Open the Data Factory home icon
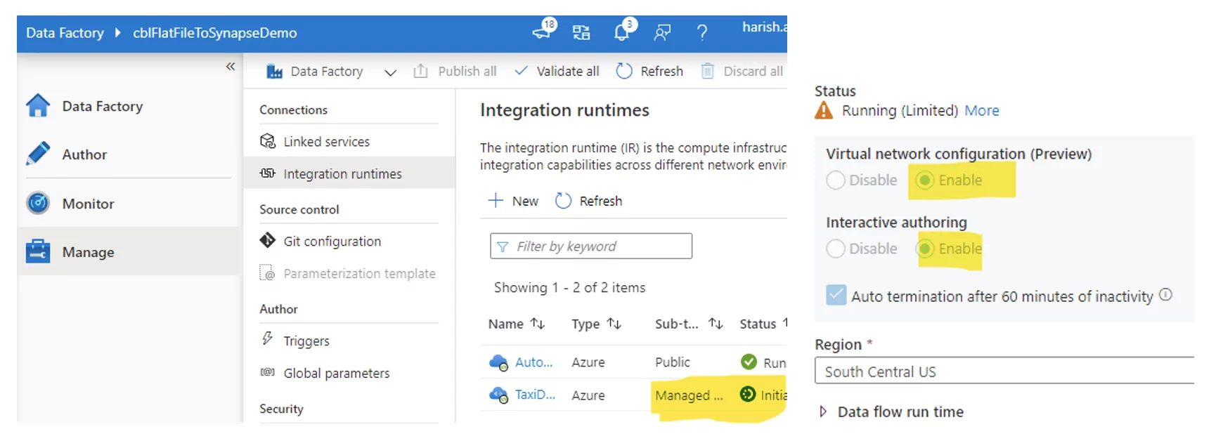 38,106
